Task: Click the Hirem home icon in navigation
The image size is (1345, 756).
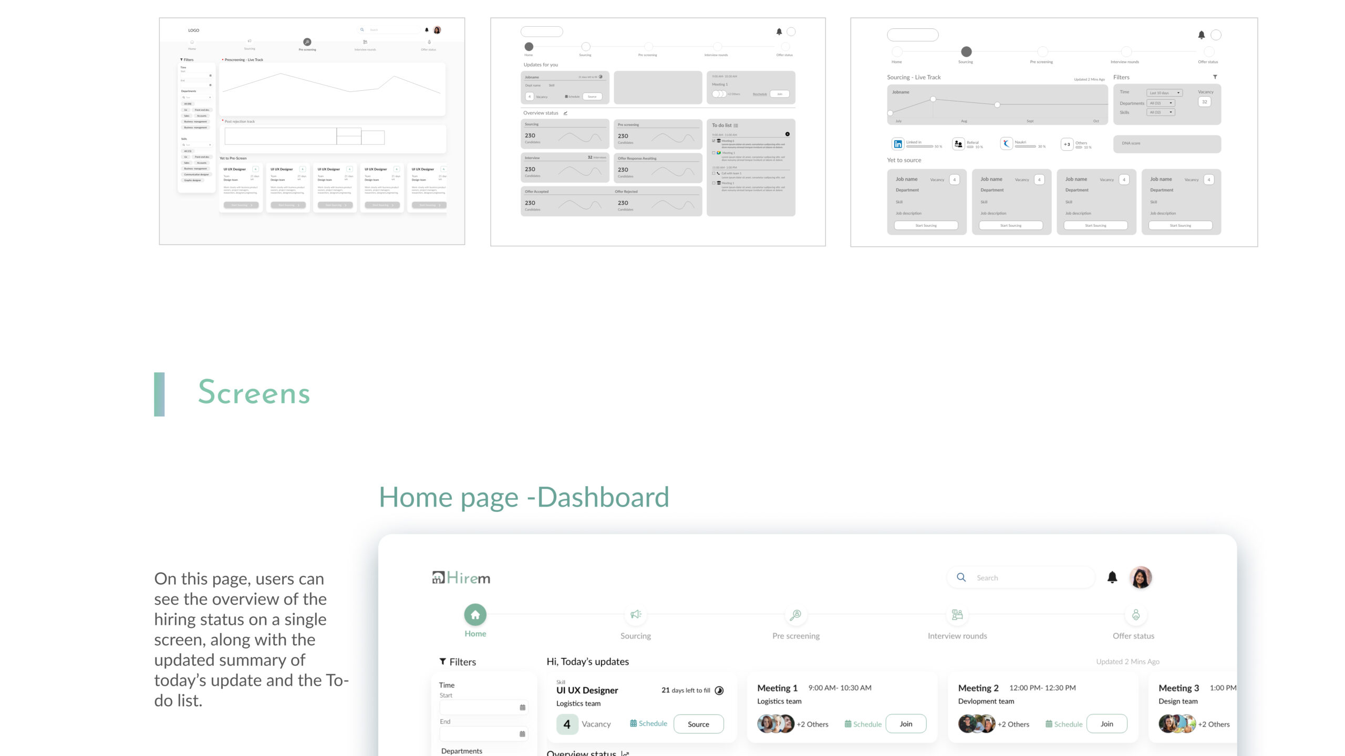Action: [475, 615]
